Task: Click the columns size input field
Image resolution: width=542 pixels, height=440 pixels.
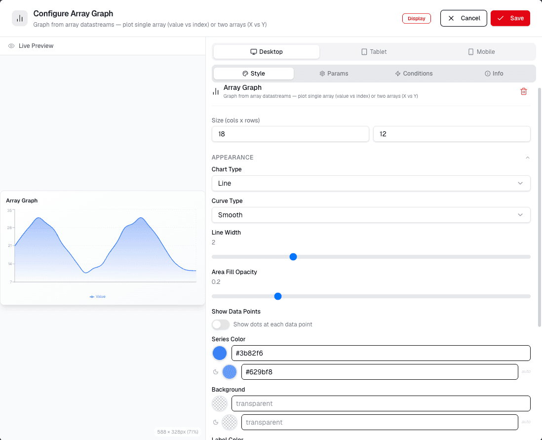Action: click(x=290, y=134)
